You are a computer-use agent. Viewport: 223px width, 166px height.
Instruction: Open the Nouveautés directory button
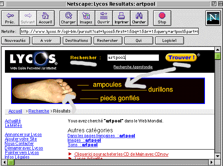click(x=16, y=41)
